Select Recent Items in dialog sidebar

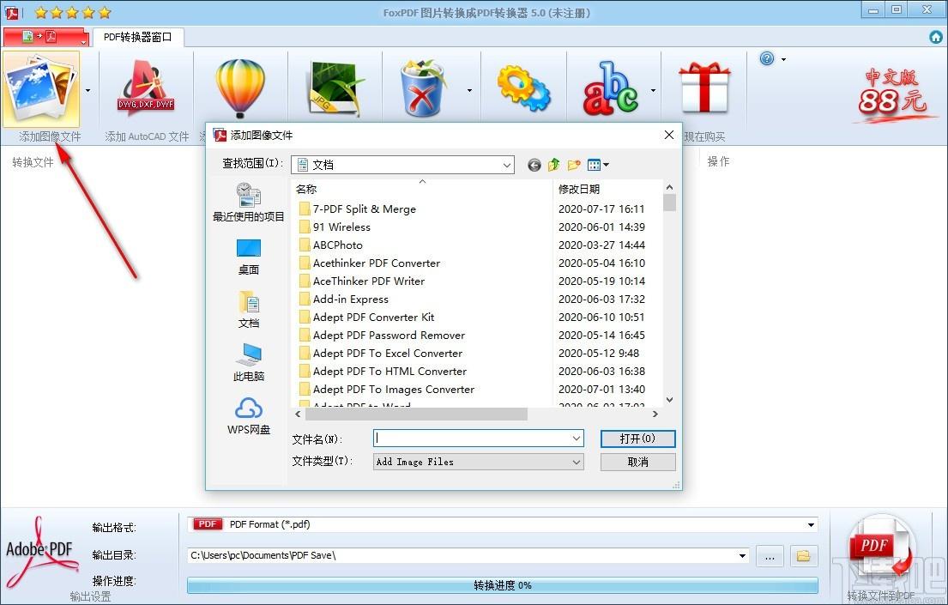coord(249,202)
